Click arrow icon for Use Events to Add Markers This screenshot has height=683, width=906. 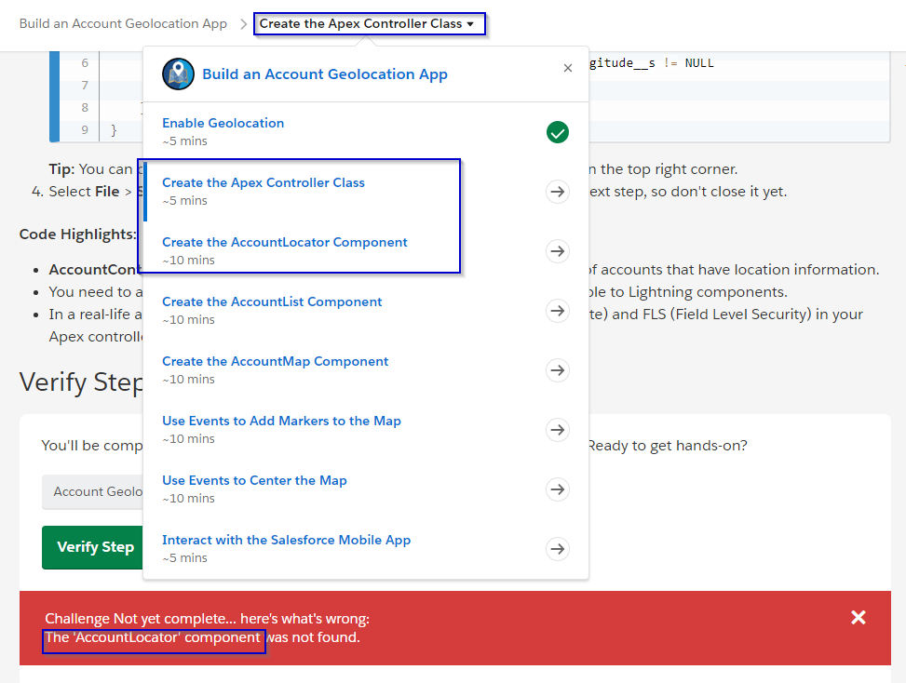pyautogui.click(x=557, y=430)
